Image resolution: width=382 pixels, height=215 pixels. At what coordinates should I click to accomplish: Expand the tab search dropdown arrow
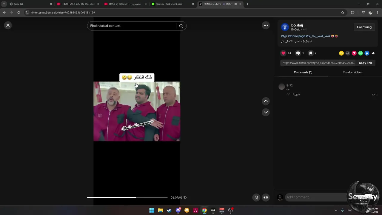(4, 4)
